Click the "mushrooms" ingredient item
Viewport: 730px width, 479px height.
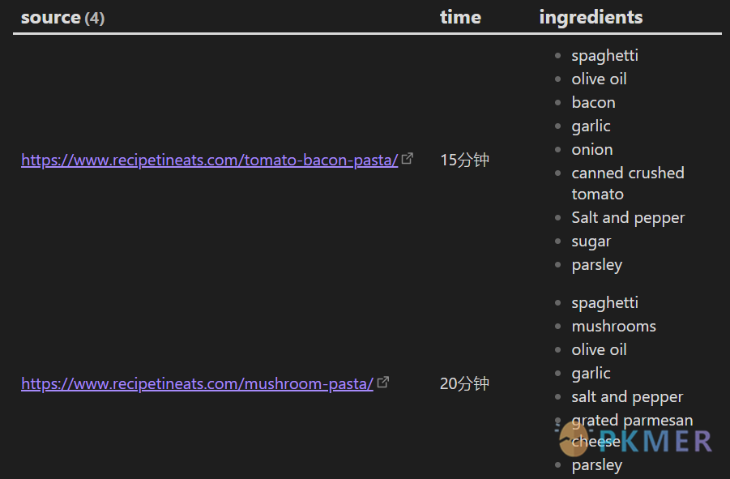613,327
